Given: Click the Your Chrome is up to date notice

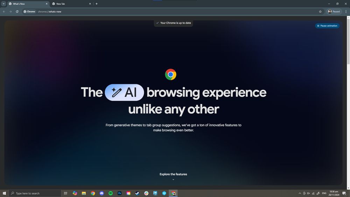Looking at the screenshot, I should click(x=174, y=23).
